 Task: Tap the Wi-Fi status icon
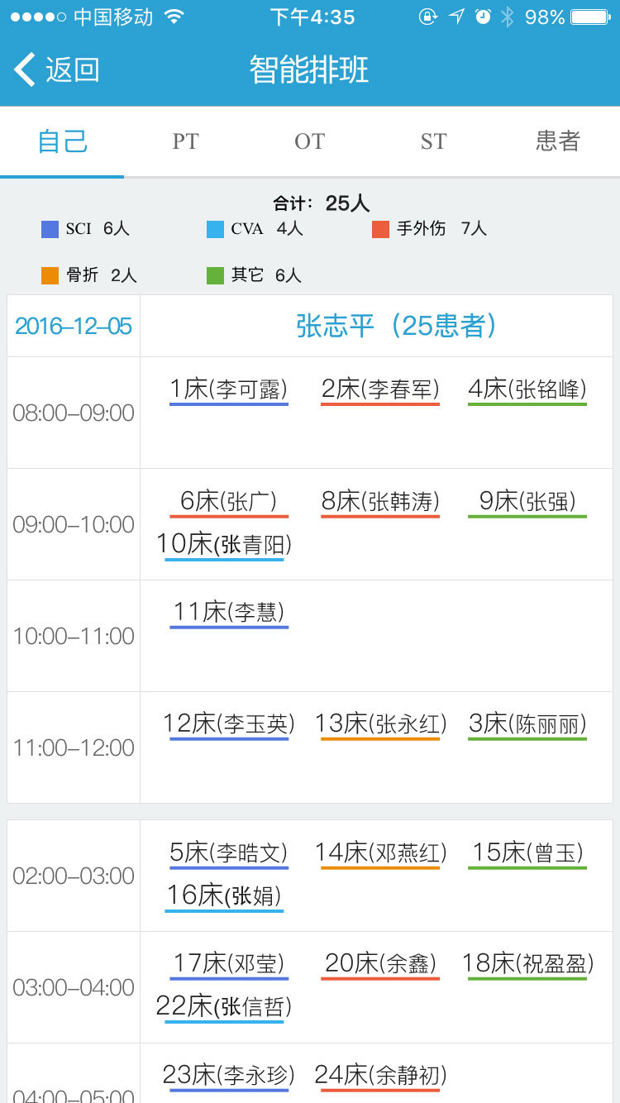174,17
